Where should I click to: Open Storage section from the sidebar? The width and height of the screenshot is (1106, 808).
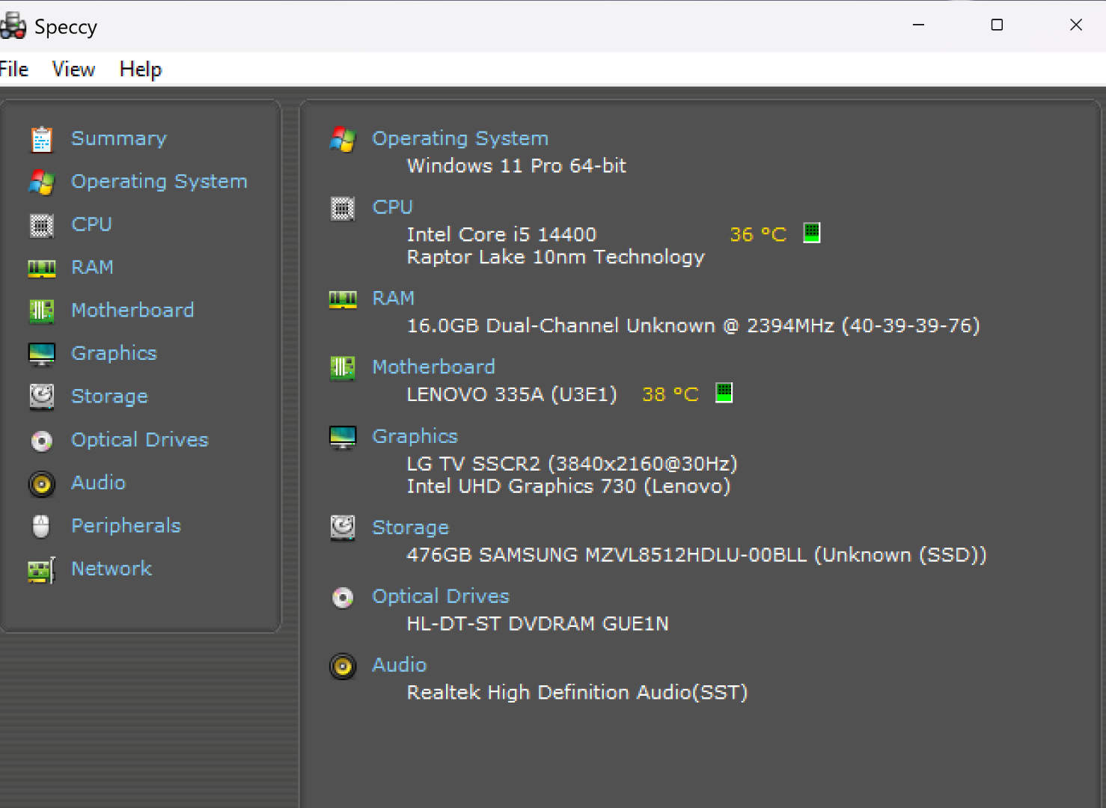(x=109, y=397)
